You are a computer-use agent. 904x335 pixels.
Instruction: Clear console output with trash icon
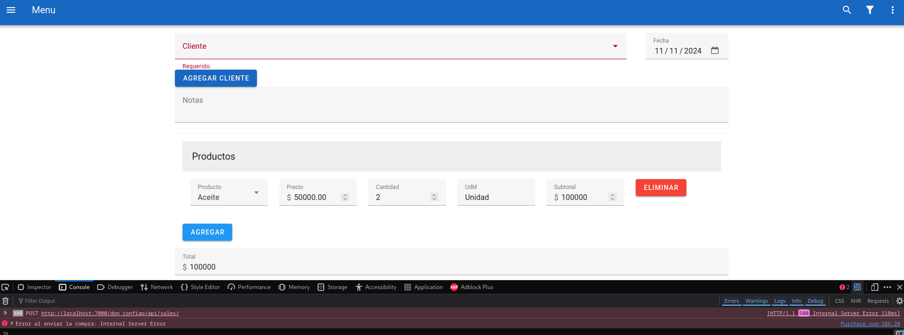click(6, 301)
